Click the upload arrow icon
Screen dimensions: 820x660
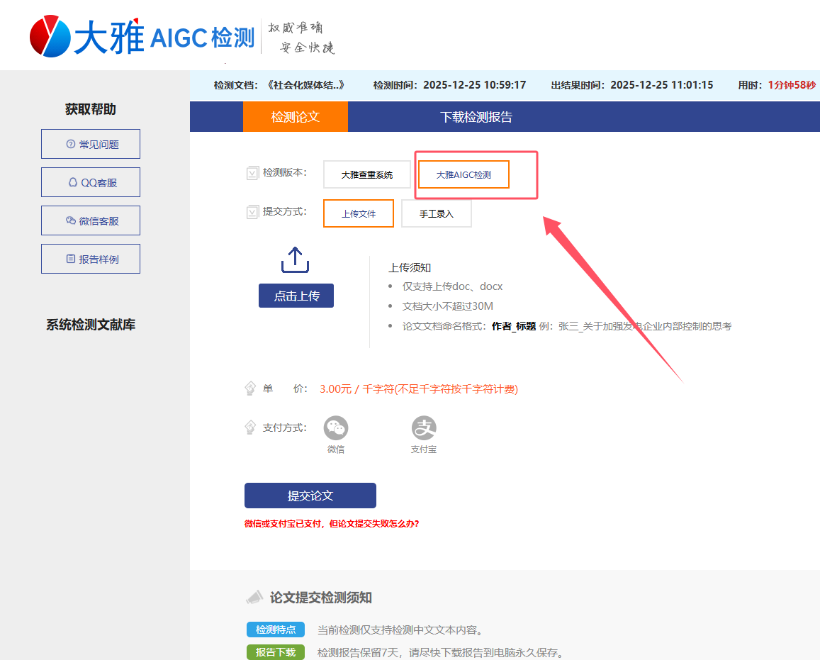pyautogui.click(x=296, y=260)
